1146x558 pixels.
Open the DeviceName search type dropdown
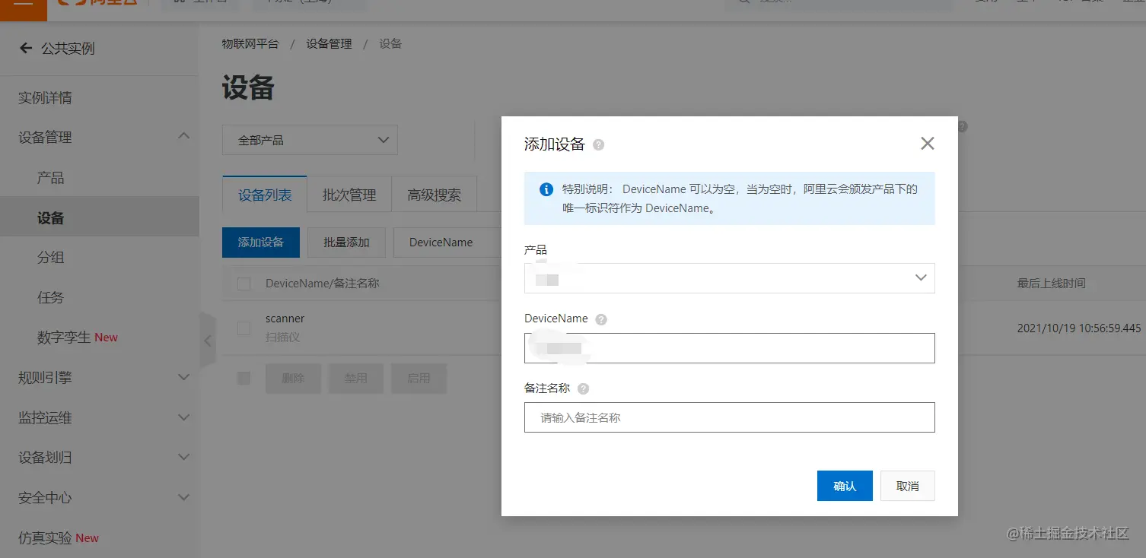tap(447, 243)
